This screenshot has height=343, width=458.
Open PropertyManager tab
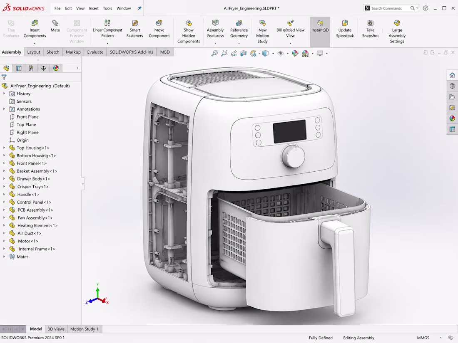pos(19,68)
